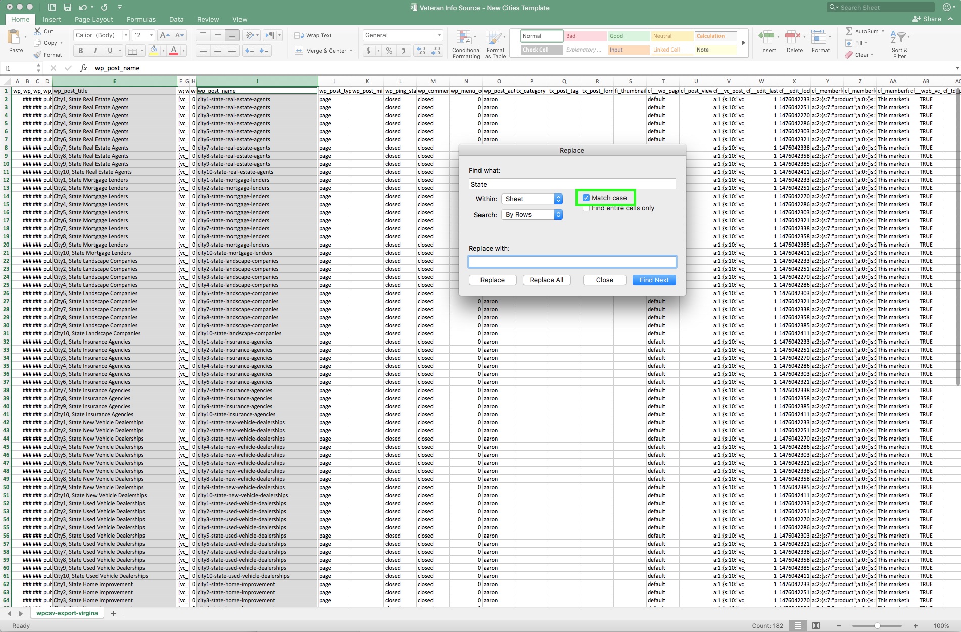Open Sort & Filter

(899, 44)
